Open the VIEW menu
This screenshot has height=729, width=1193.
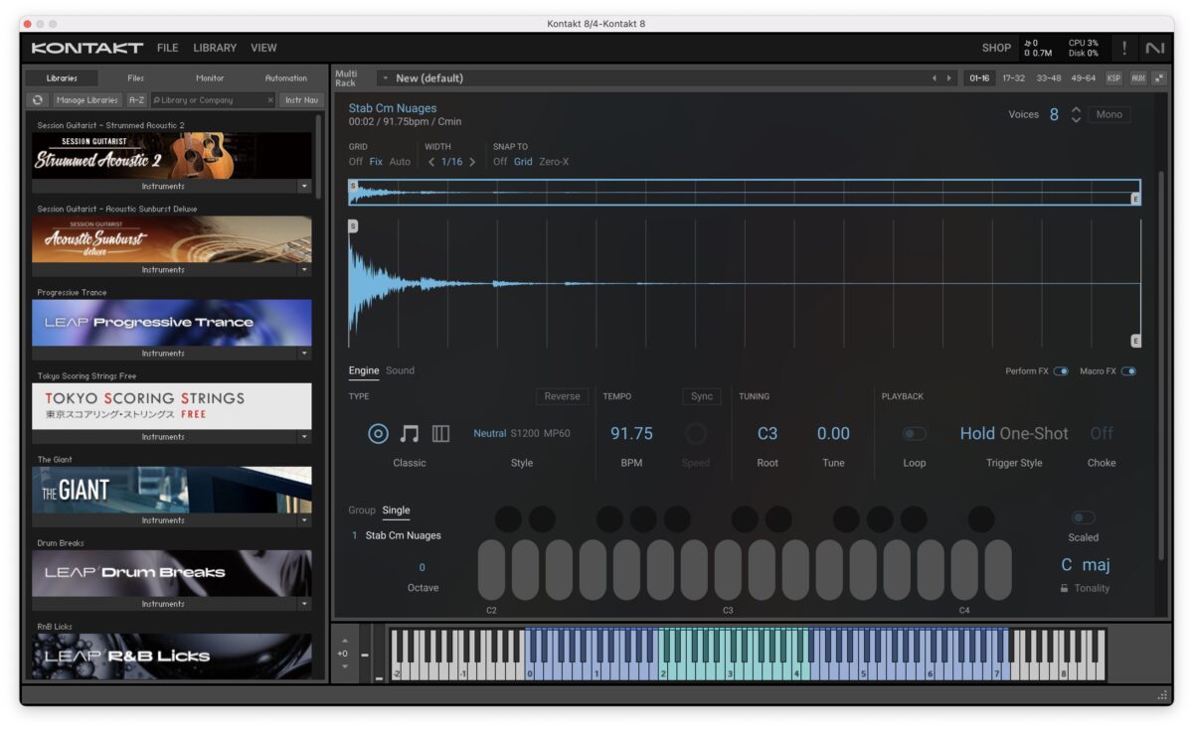[263, 48]
